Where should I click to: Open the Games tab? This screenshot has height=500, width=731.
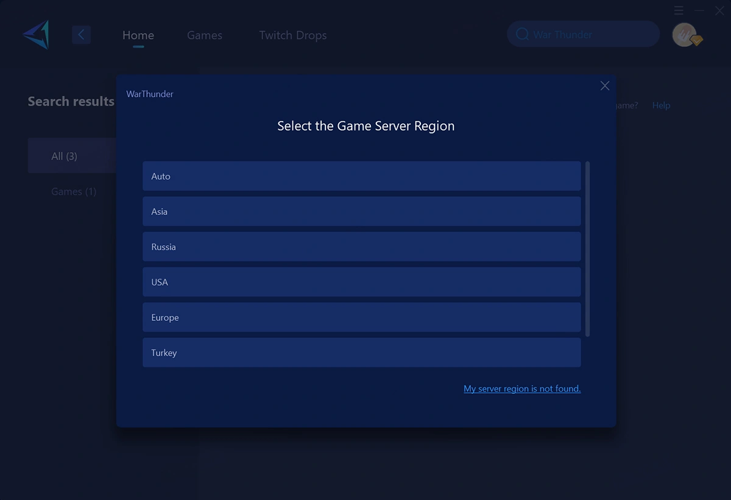205,35
